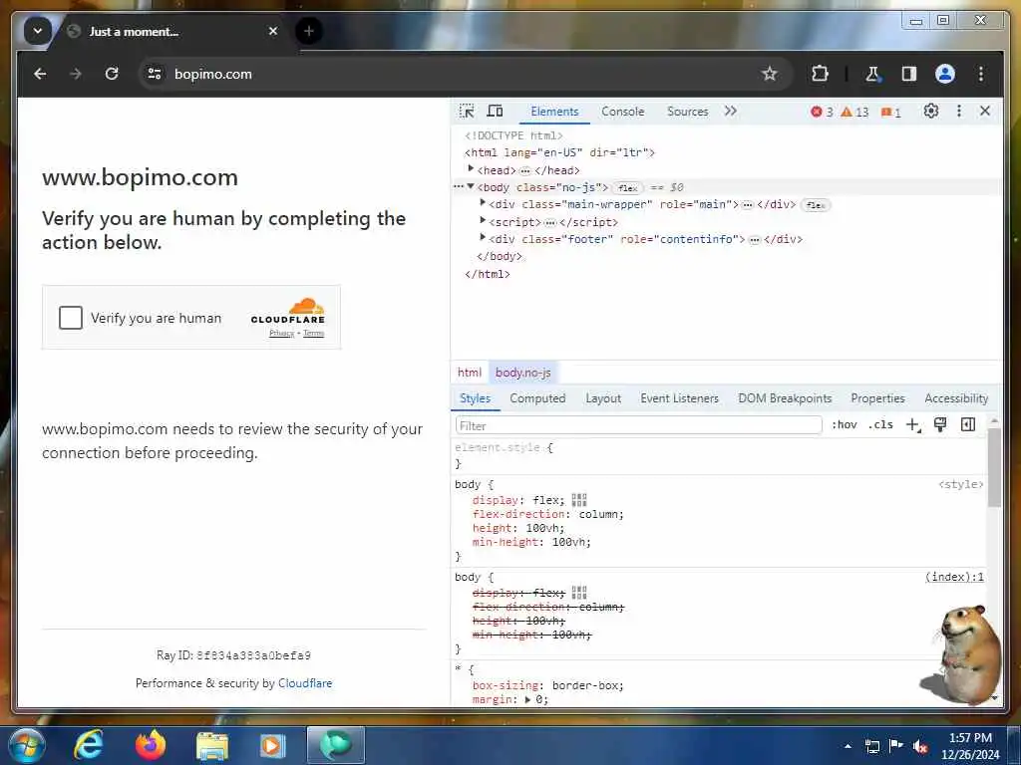The image size is (1021, 765).
Task: Open the Layout sidebar tab
Action: (603, 398)
